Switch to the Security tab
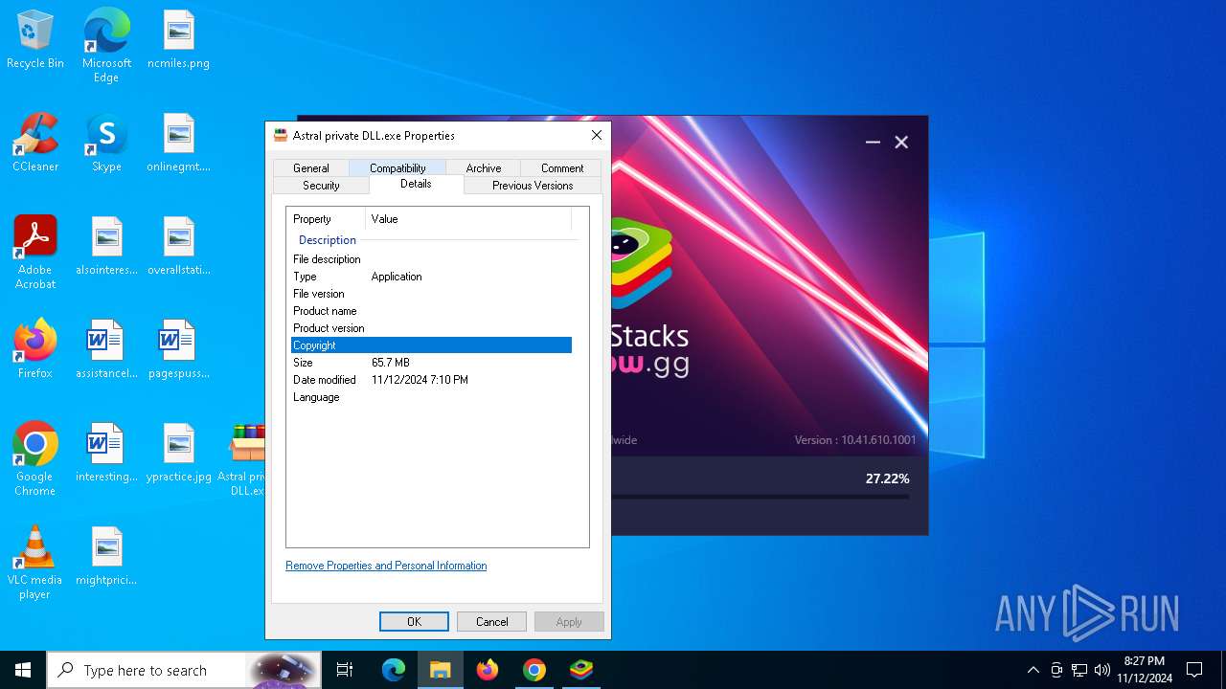This screenshot has height=689, width=1226. (x=321, y=186)
